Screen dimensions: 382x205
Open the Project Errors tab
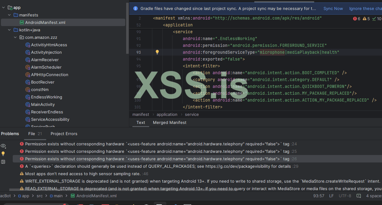[x=64, y=134]
